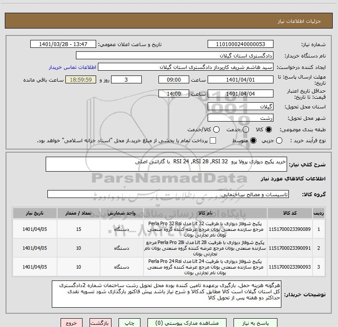Click the استان محل تحویل field گیلان

click(241, 106)
